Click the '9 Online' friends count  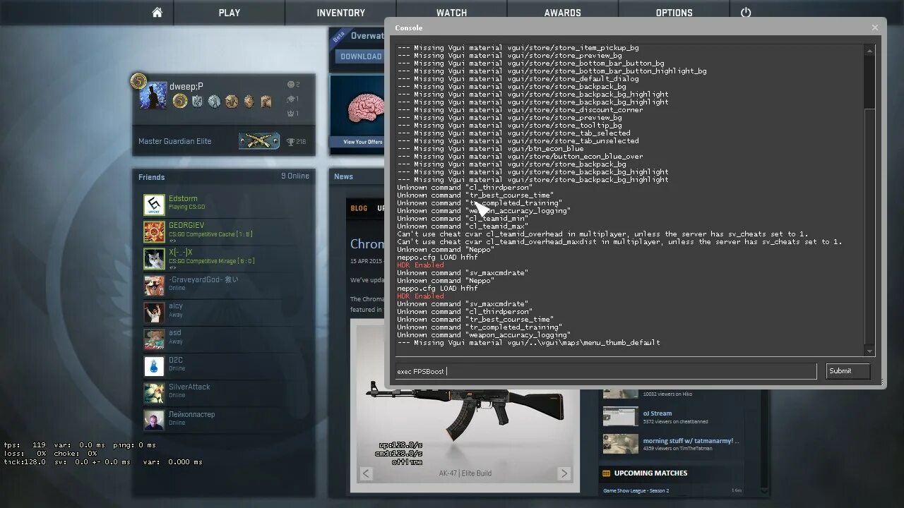(295, 176)
